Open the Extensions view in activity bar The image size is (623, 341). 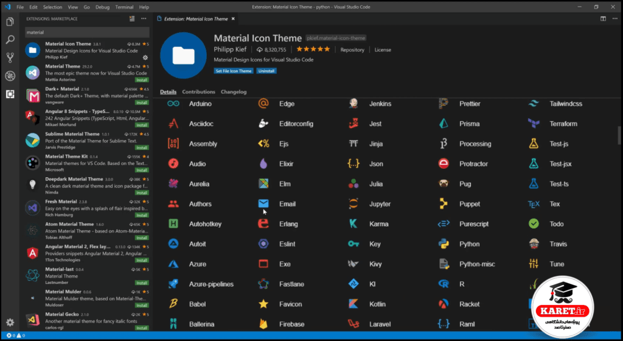tap(10, 94)
